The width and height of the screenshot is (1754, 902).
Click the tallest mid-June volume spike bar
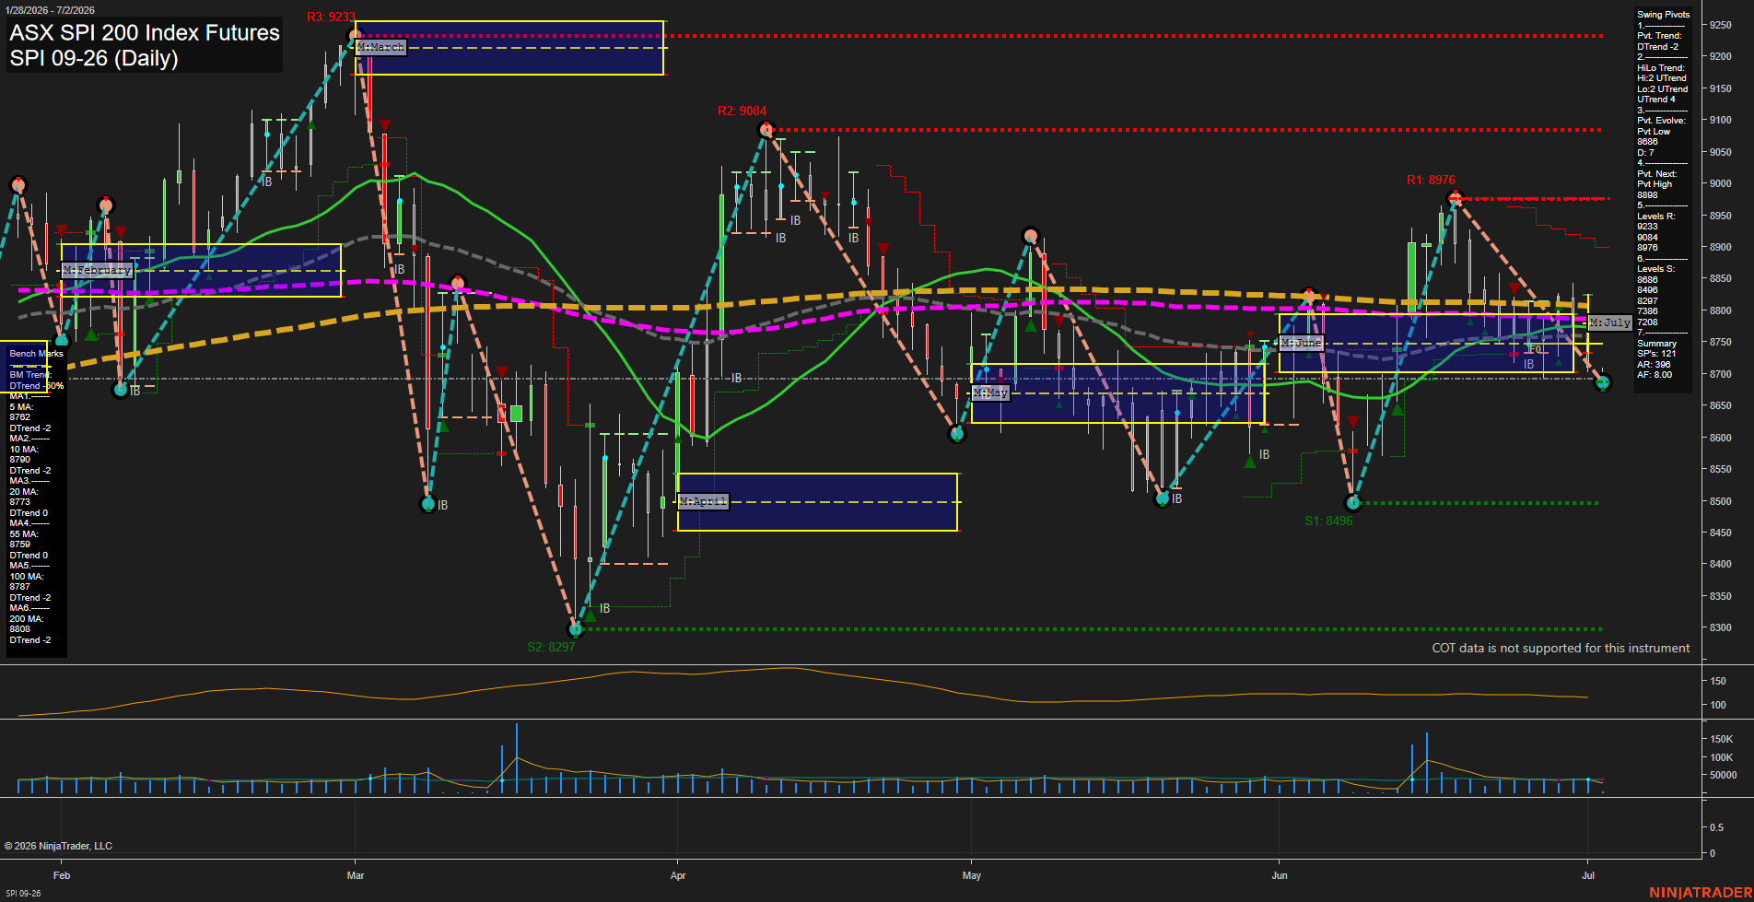coord(1427,763)
